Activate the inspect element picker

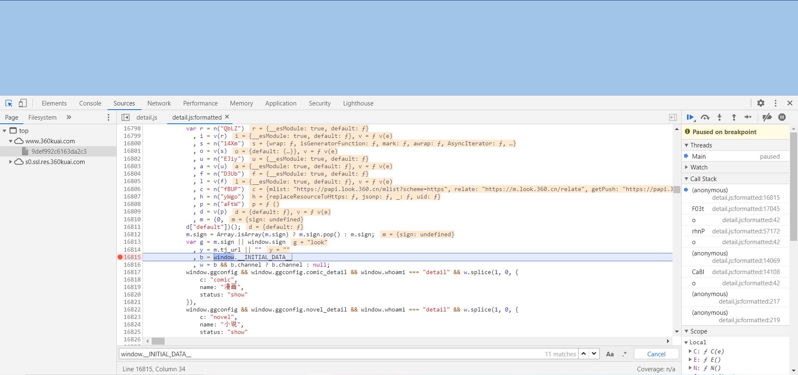pyautogui.click(x=9, y=103)
